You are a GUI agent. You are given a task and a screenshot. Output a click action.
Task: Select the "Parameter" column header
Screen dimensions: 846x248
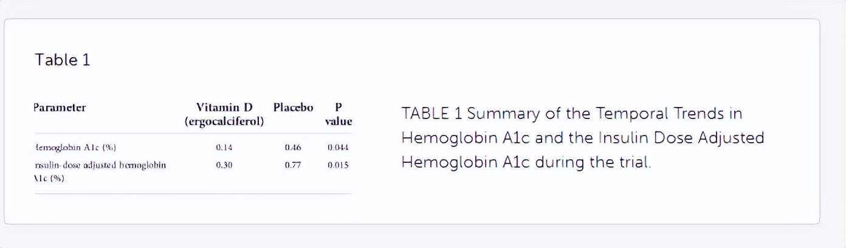(x=60, y=108)
